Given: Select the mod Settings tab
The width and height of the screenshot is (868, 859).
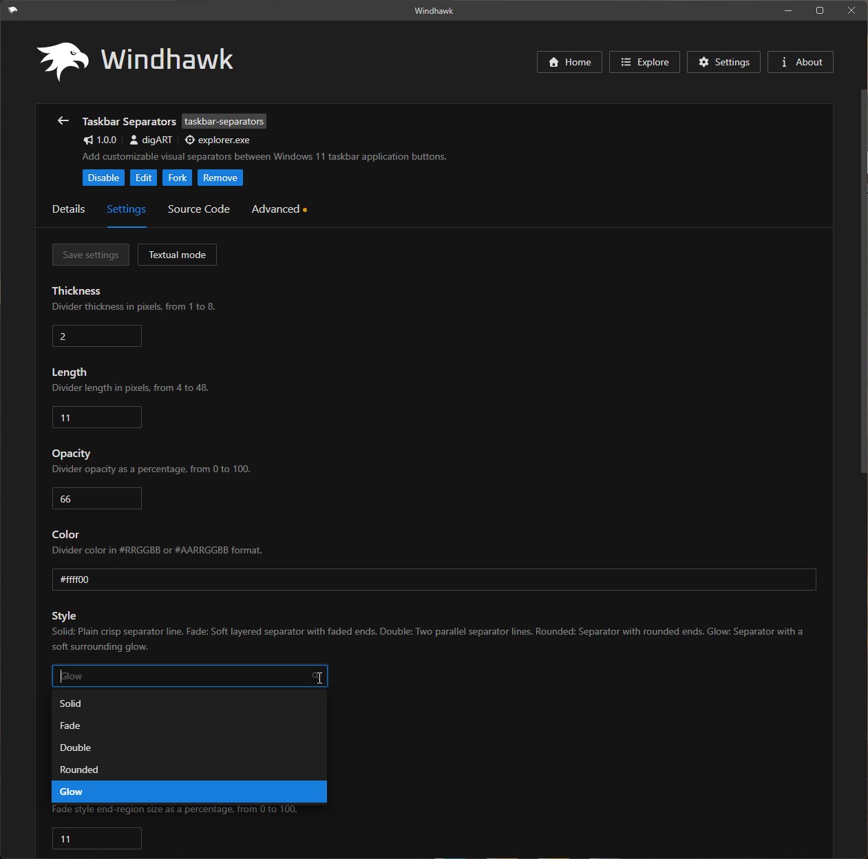Looking at the screenshot, I should click(x=126, y=209).
